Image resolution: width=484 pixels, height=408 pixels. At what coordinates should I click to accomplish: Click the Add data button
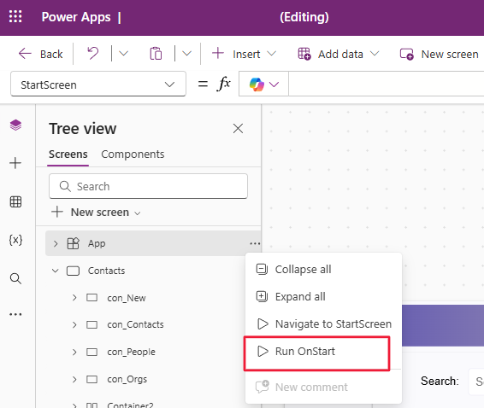[338, 54]
